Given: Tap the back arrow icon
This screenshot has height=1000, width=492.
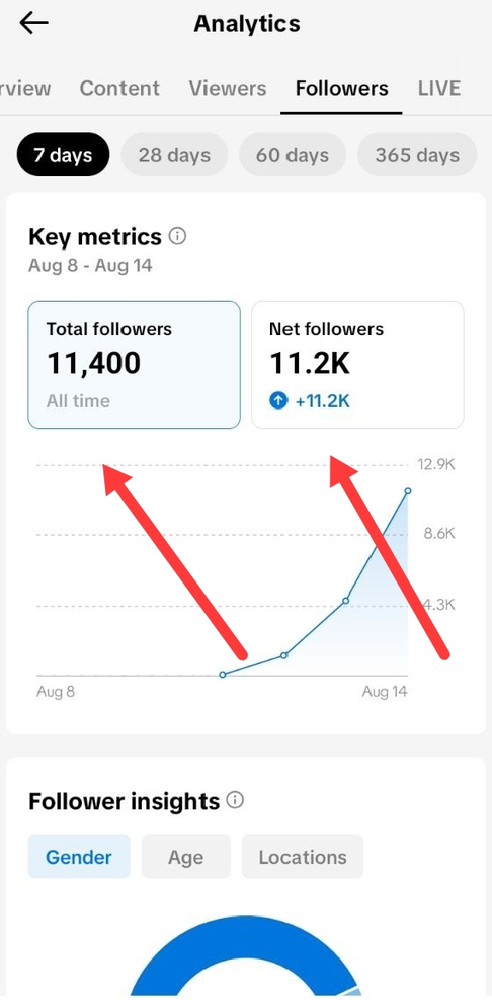Looking at the screenshot, I should [34, 24].
